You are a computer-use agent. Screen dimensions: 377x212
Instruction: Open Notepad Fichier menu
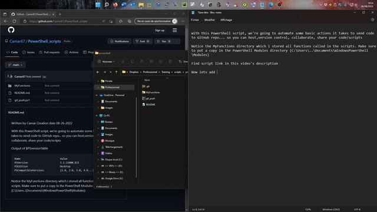click(195, 20)
